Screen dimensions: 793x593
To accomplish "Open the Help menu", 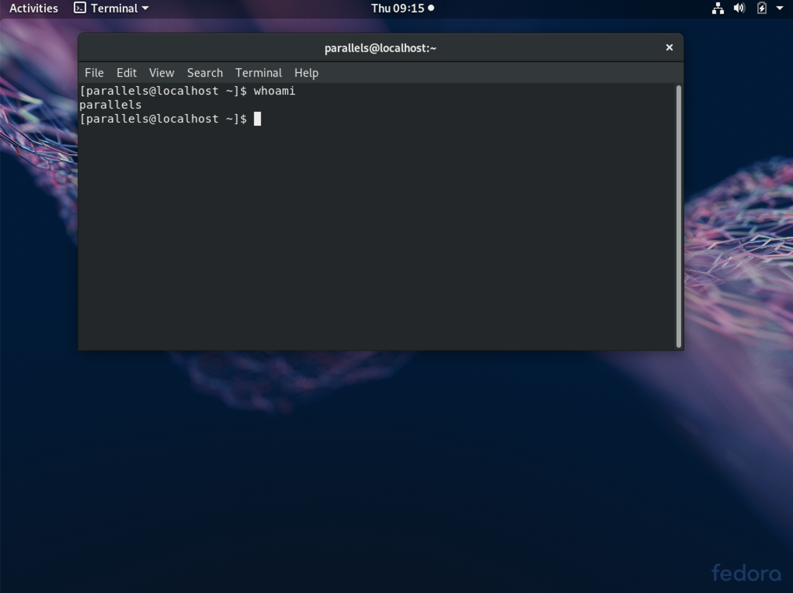I will [x=306, y=73].
